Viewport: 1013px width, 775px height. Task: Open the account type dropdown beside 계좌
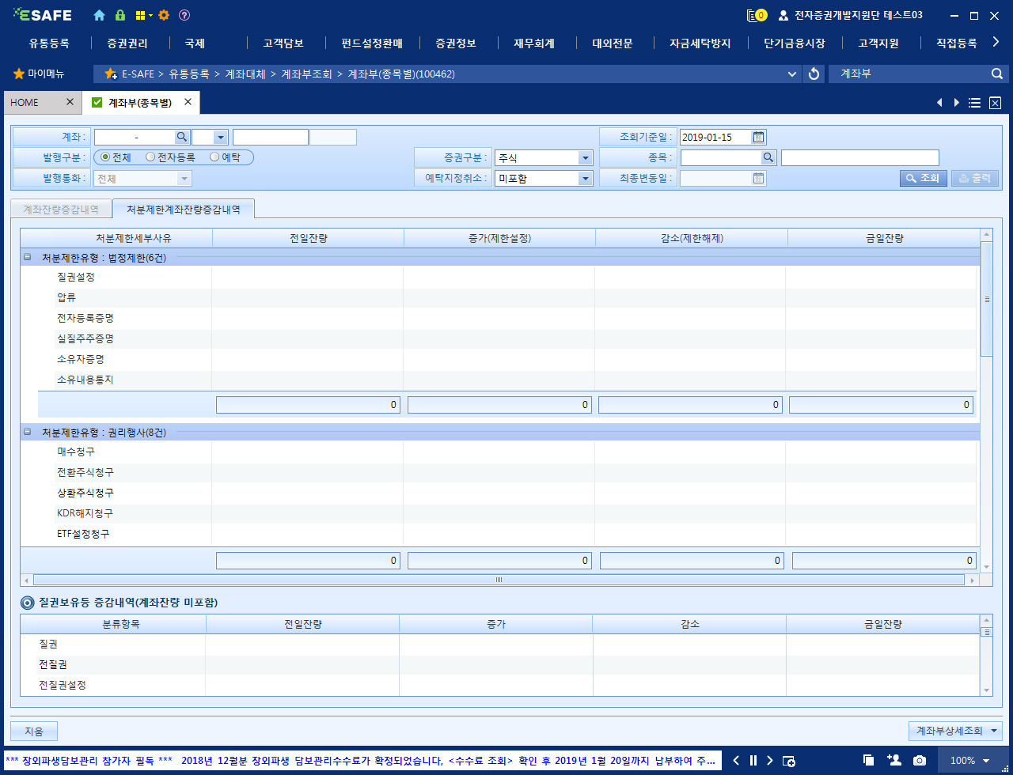(x=220, y=137)
